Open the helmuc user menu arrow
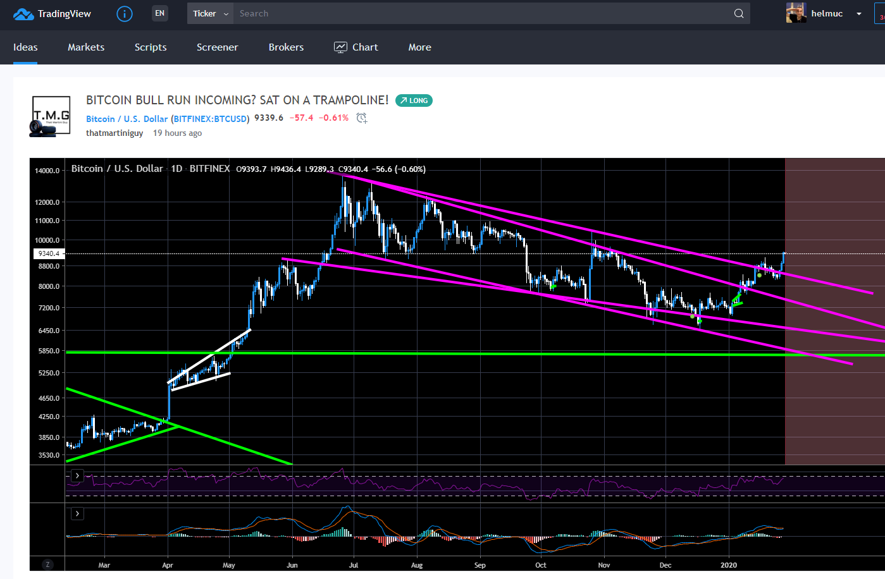 pyautogui.click(x=858, y=14)
